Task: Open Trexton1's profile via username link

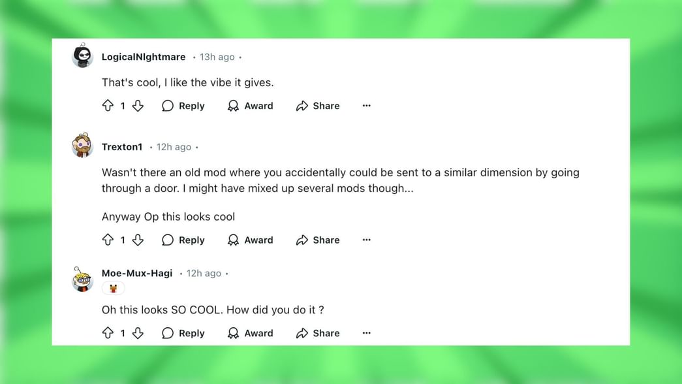Action: click(122, 146)
